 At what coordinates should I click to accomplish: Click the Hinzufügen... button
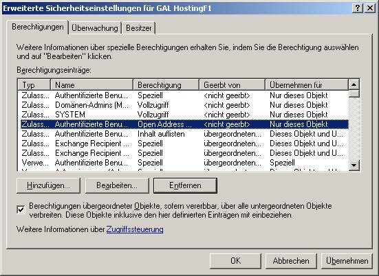pyautogui.click(x=48, y=185)
